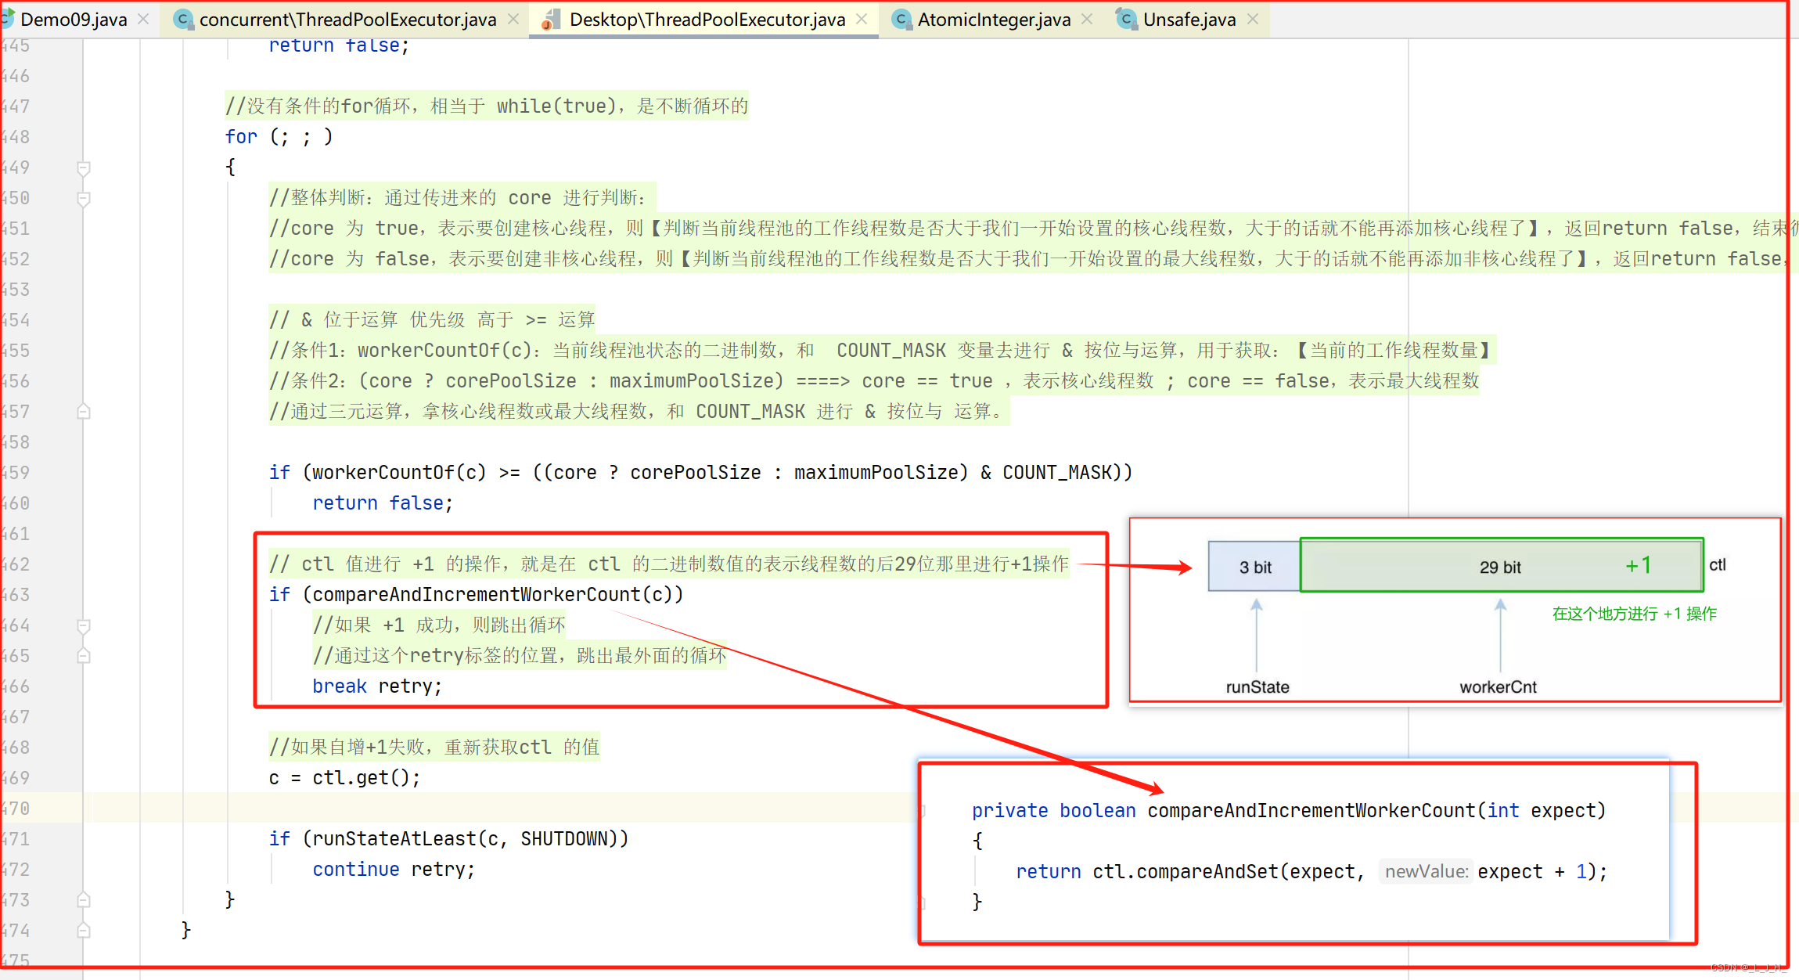Click 'maximumPoolSize)' on line 459

point(881,473)
